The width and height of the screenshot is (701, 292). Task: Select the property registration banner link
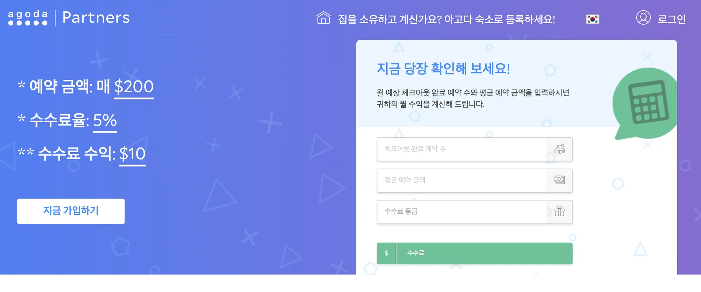pyautogui.click(x=446, y=20)
